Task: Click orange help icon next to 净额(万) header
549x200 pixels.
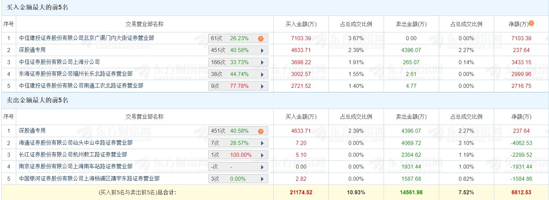Action: [x=531, y=23]
